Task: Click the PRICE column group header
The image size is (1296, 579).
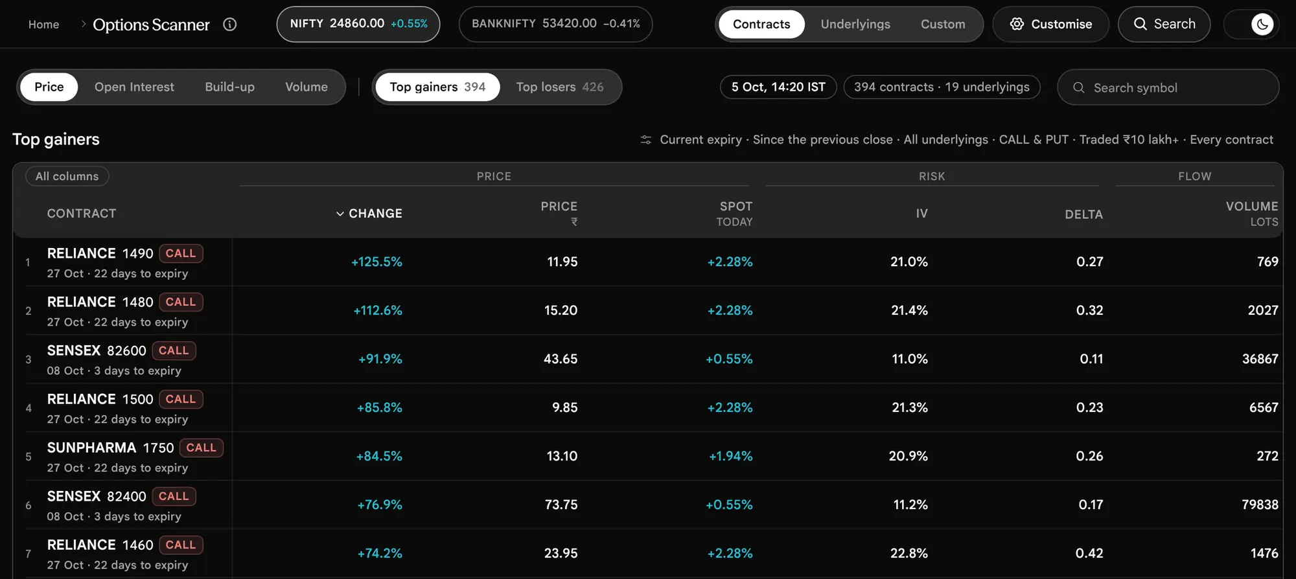Action: pyautogui.click(x=494, y=176)
